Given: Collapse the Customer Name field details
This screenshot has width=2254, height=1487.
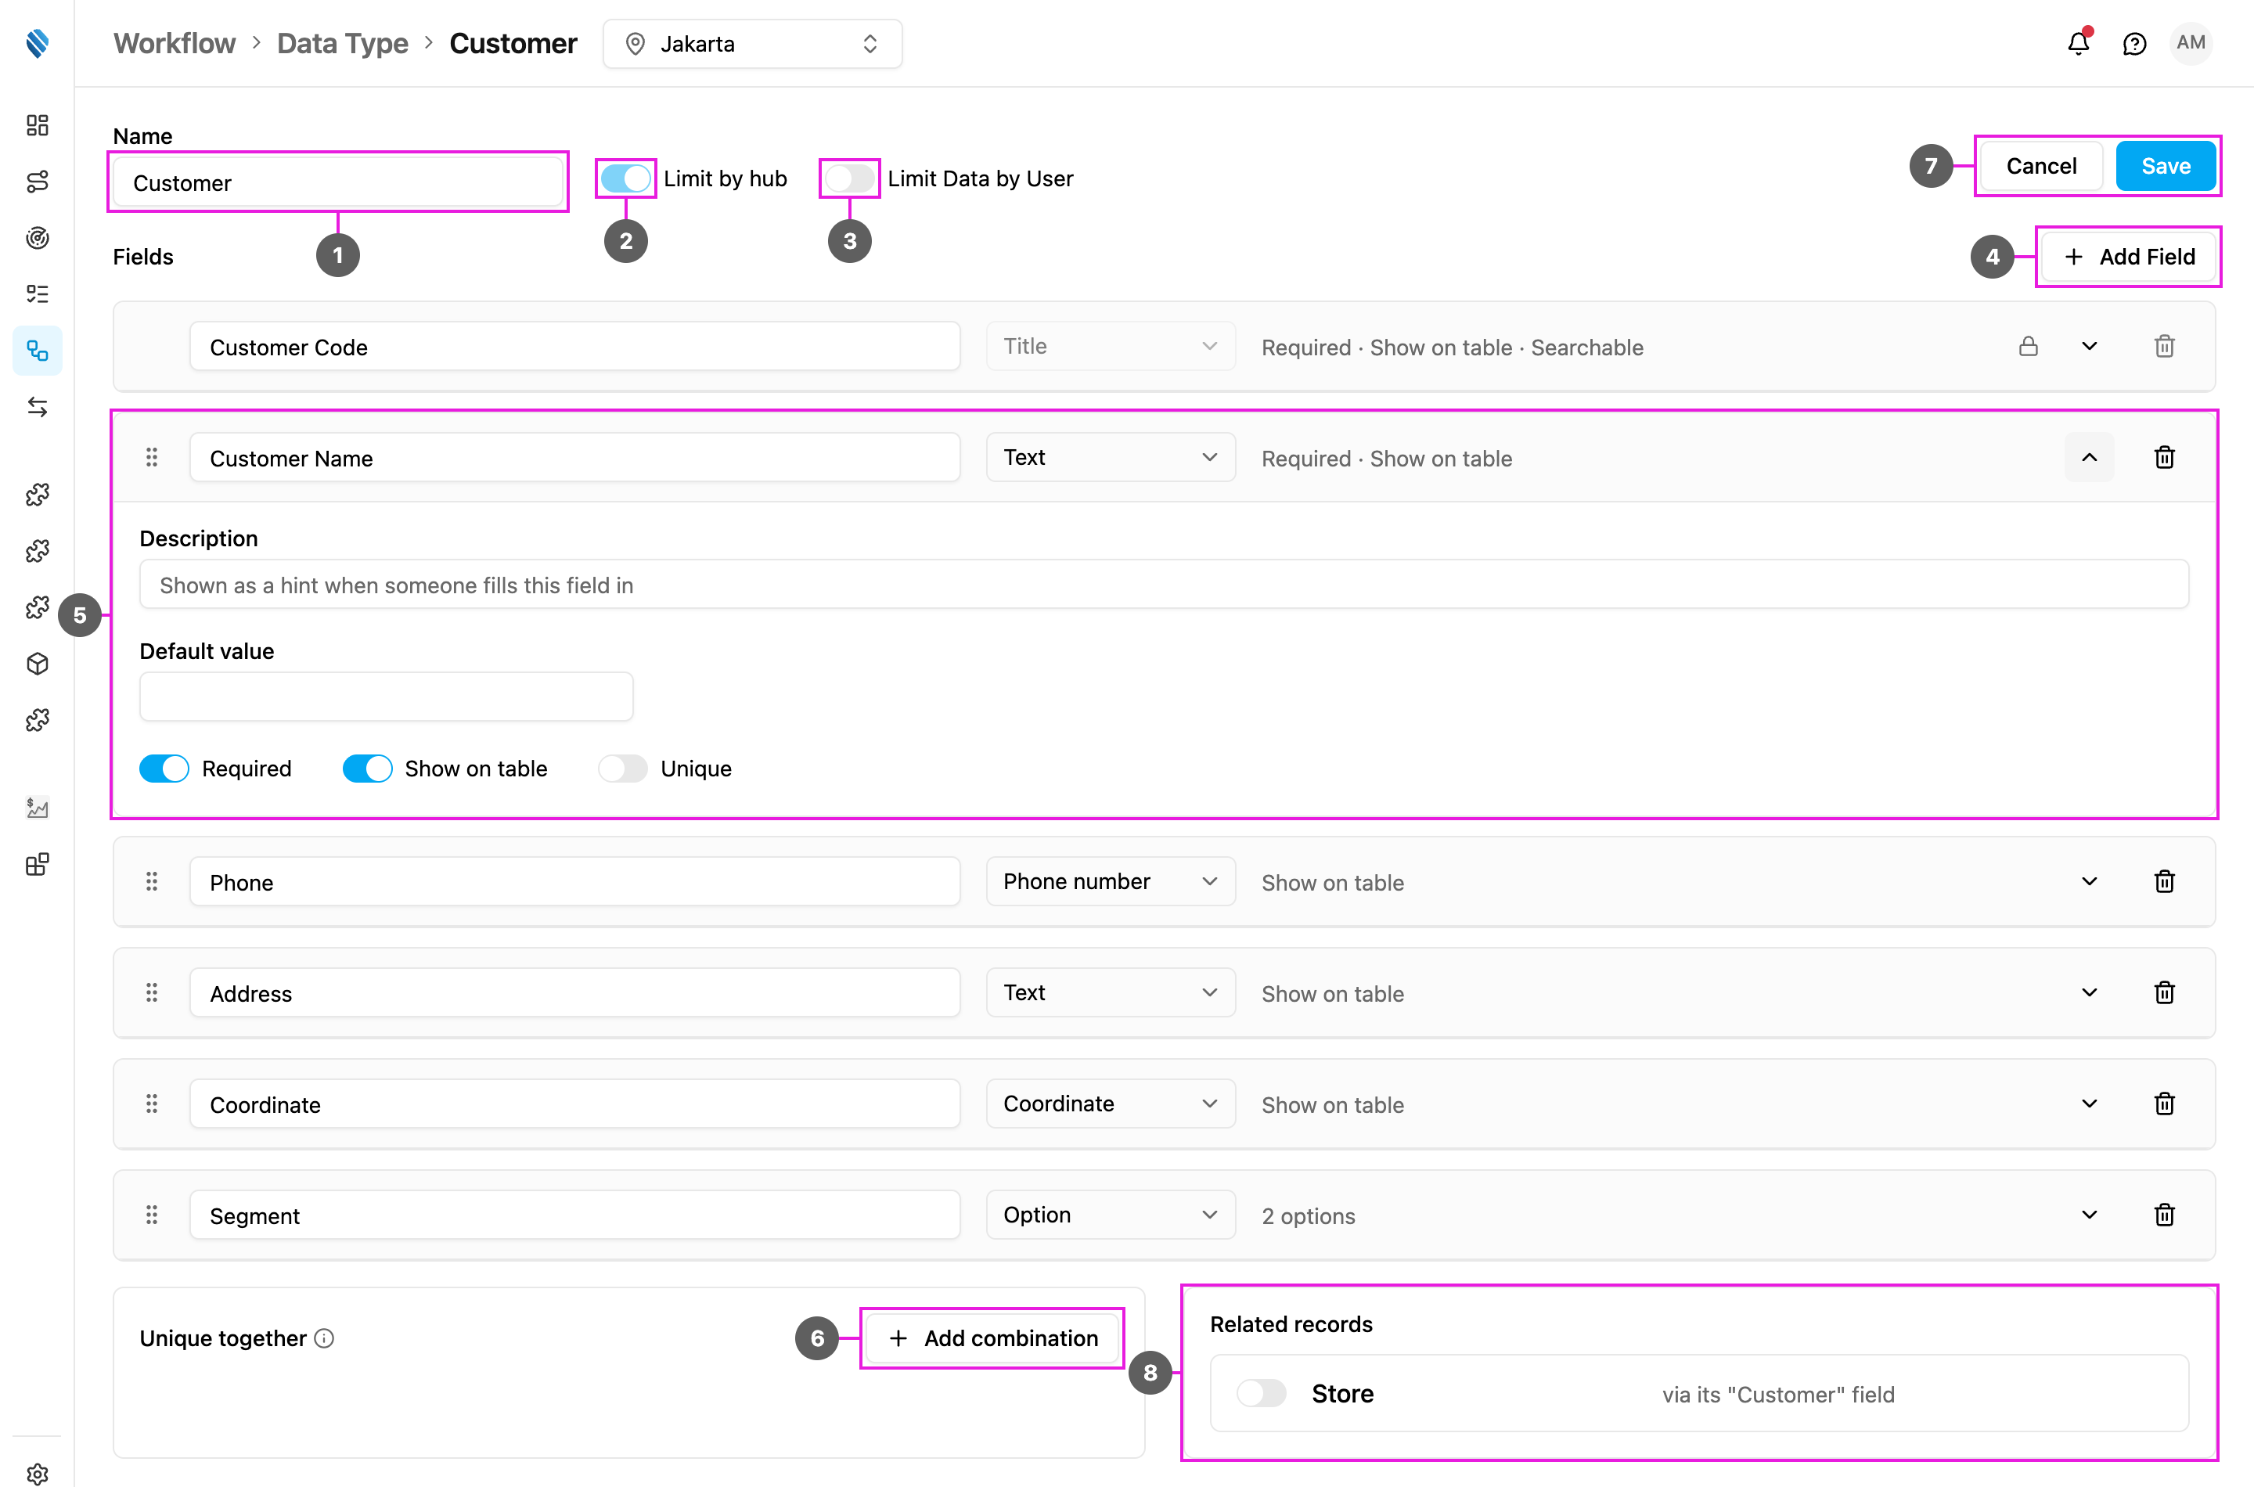Looking at the screenshot, I should point(2089,458).
